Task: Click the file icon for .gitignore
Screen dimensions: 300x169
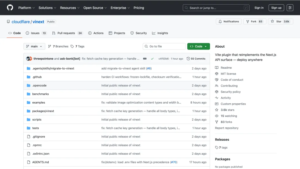Action: [x=29, y=137]
